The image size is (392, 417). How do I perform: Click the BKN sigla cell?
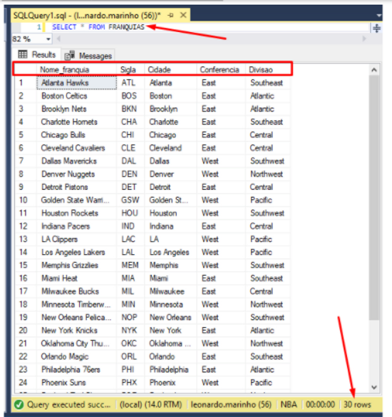click(x=130, y=109)
